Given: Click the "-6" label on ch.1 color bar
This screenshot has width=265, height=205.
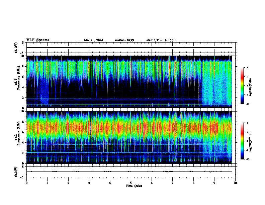Looking at the screenshot, I should pyautogui.click(x=247, y=67).
